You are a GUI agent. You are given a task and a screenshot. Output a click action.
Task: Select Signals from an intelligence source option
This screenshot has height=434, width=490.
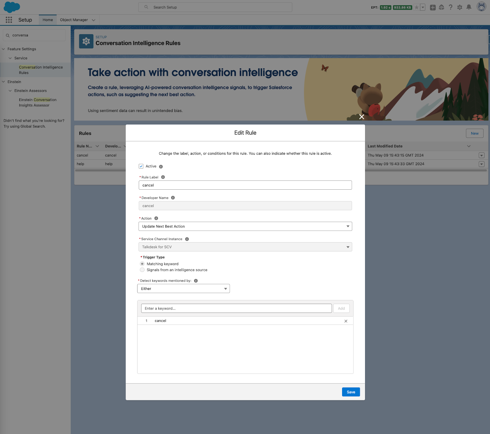tap(142, 270)
